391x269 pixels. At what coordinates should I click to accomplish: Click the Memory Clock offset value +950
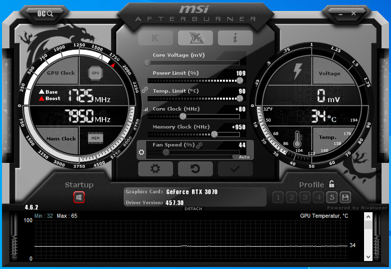[x=238, y=127]
